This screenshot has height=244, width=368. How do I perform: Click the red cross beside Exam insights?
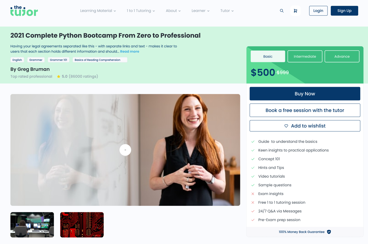[253, 194]
